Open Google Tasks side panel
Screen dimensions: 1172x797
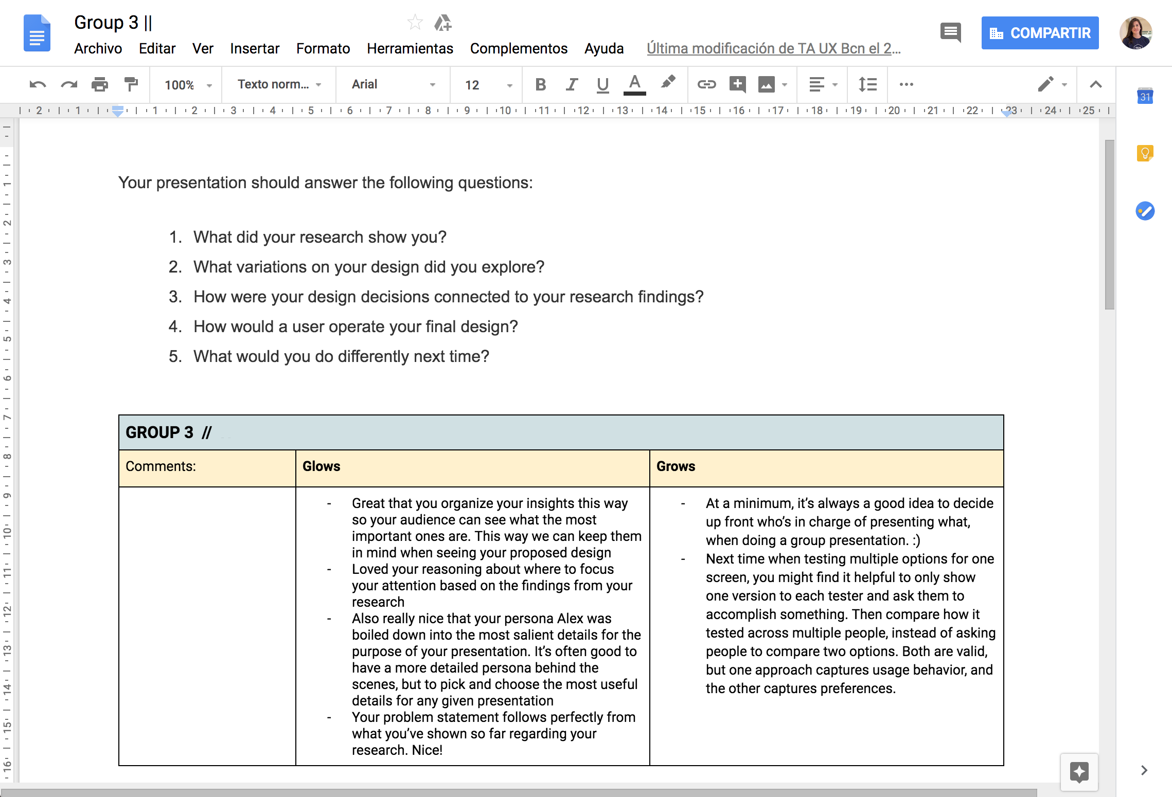(1145, 211)
